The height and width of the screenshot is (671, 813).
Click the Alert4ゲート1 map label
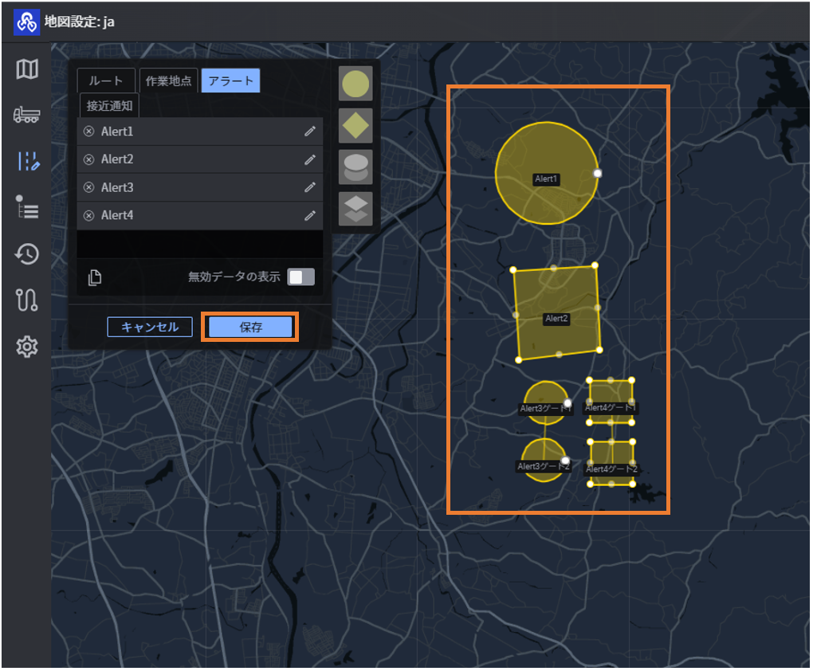click(x=611, y=407)
